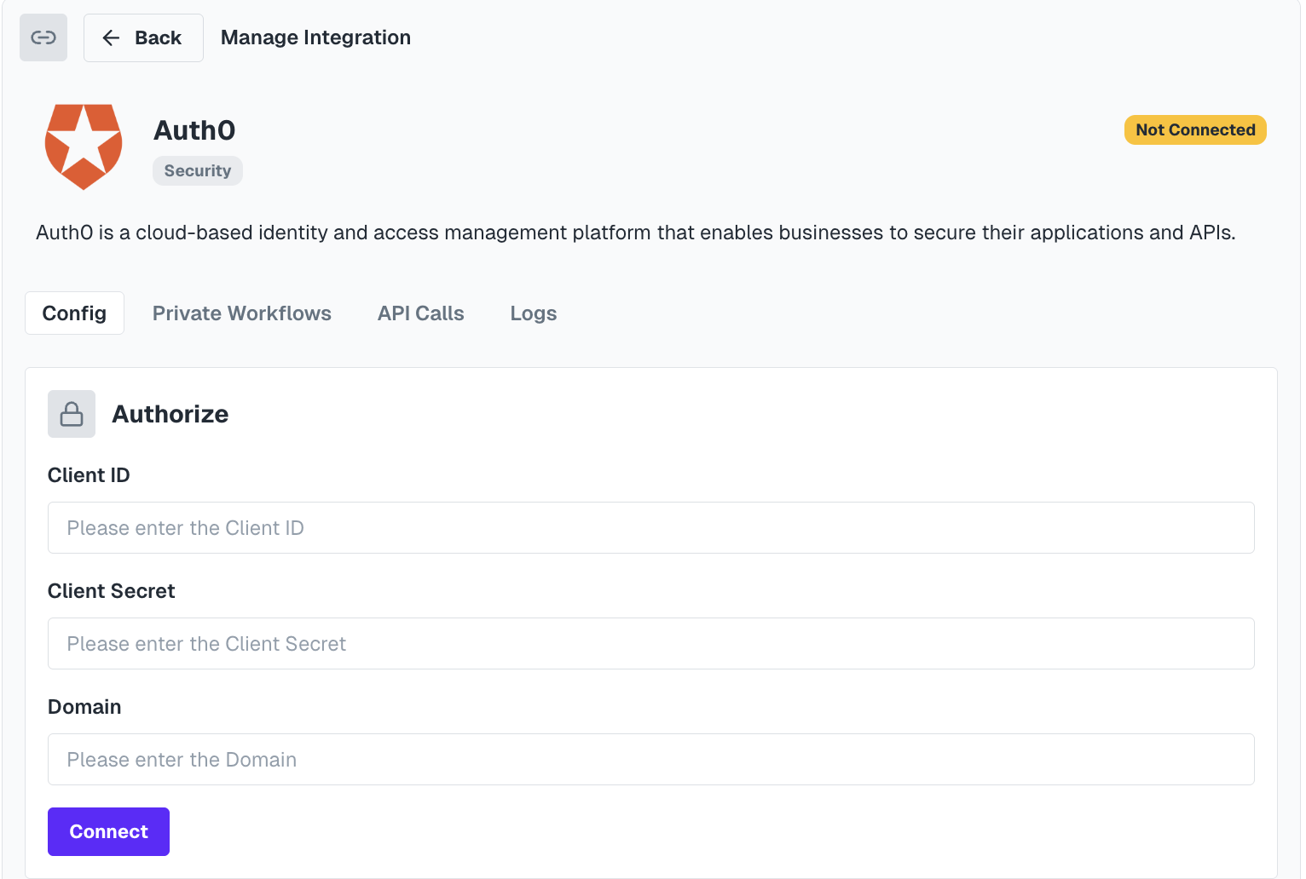Select the Config tab
This screenshot has width=1306, height=879.
click(x=74, y=313)
